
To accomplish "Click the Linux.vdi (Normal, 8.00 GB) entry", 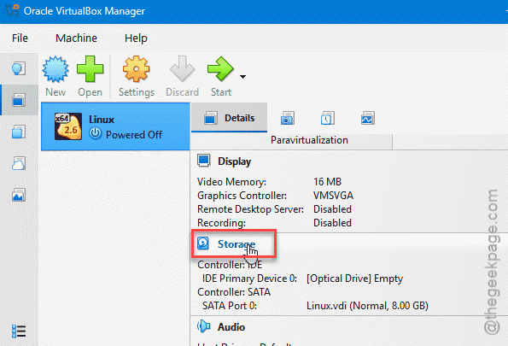I will pyautogui.click(x=367, y=306).
